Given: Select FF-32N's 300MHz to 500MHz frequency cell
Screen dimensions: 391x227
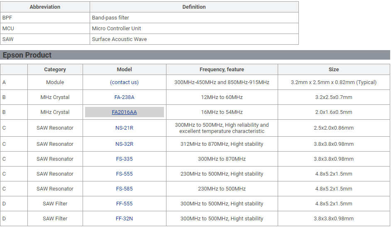Looking at the screenshot, I should pyautogui.click(x=222, y=219).
